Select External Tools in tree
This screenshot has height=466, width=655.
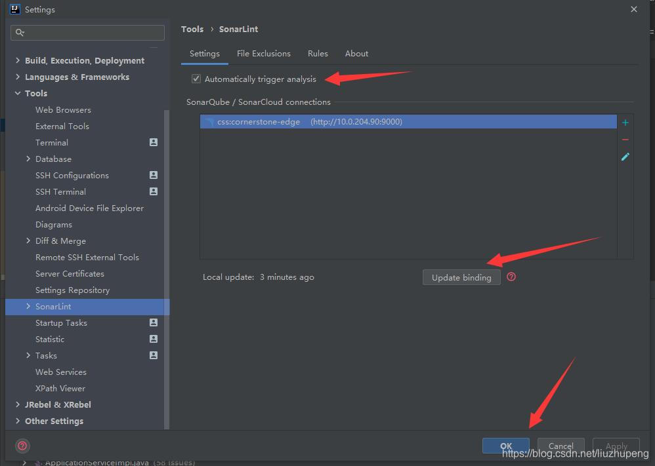[x=62, y=126]
